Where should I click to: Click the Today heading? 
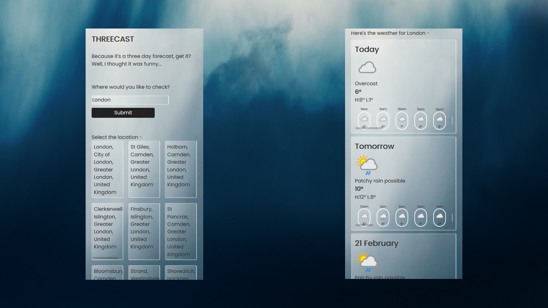367,49
